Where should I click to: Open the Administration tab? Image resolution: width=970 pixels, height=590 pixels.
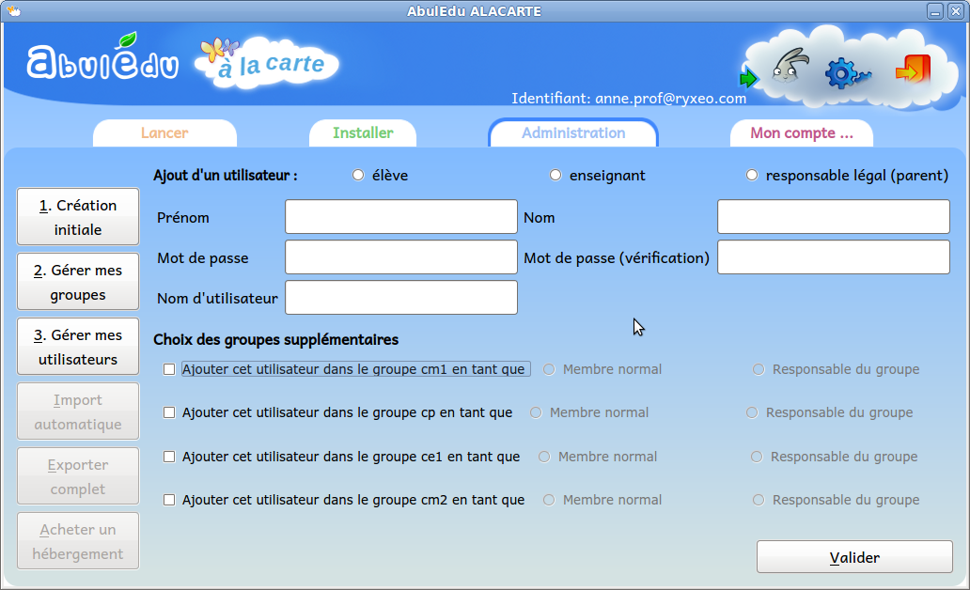click(x=573, y=133)
